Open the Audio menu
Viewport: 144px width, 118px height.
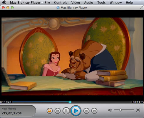pyautogui.click(x=88, y=2)
